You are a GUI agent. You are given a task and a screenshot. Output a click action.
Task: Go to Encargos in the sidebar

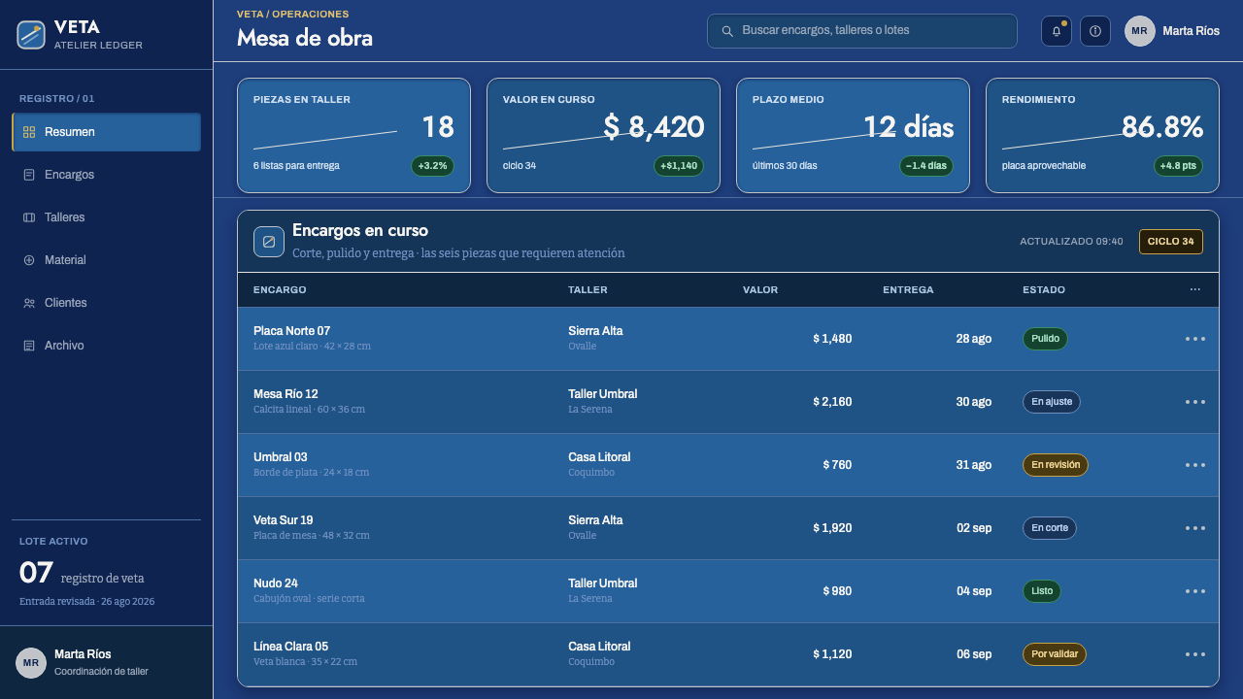pyautogui.click(x=107, y=175)
